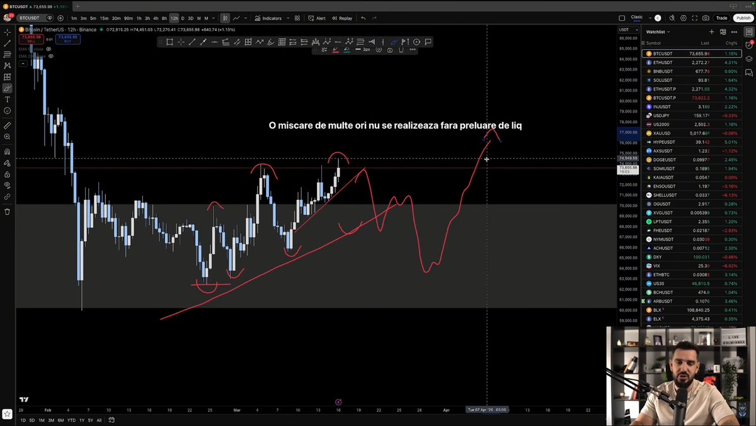Toggle magnet mode in left sidebar
756x426 pixels.
click(8, 152)
